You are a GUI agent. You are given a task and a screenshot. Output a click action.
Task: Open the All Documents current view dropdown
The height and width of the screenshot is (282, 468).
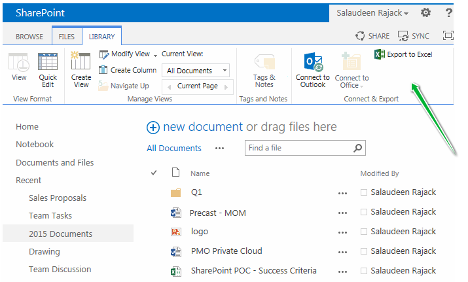tap(196, 71)
